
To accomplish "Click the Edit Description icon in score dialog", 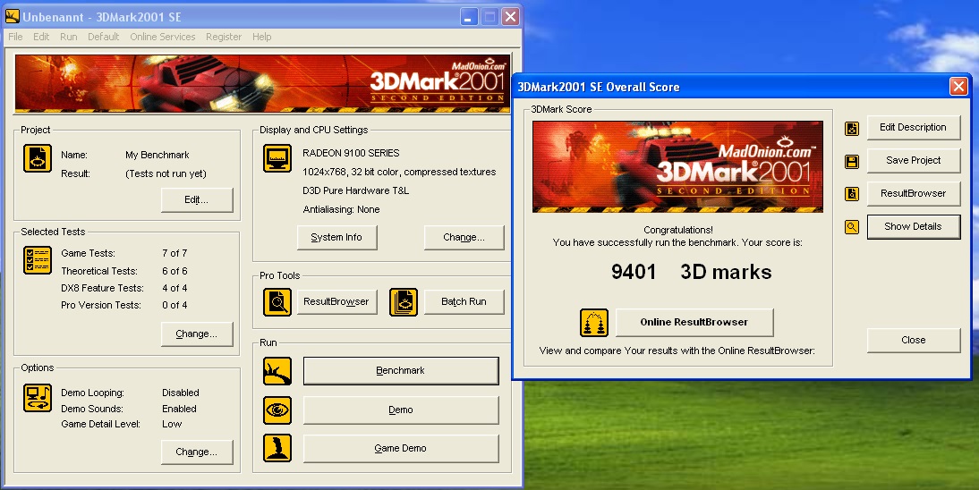I will (852, 129).
